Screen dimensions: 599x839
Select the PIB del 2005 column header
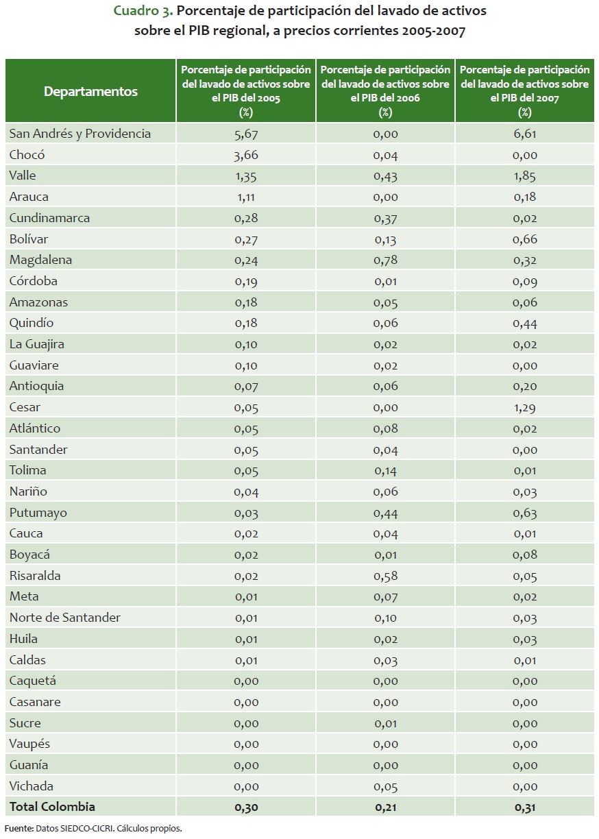click(246, 91)
